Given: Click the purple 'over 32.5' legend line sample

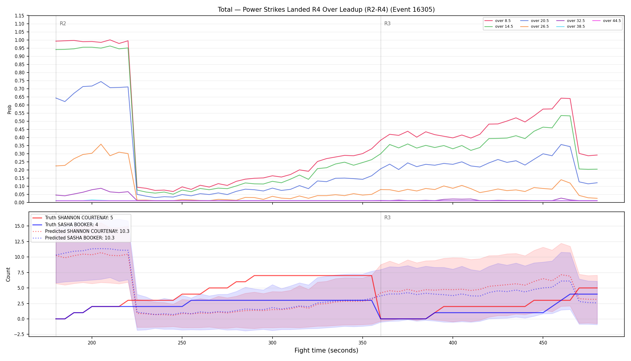Looking at the screenshot, I should [x=560, y=21].
